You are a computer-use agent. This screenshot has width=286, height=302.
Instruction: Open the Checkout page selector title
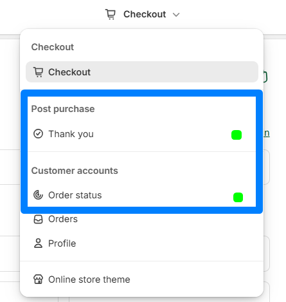145,14
